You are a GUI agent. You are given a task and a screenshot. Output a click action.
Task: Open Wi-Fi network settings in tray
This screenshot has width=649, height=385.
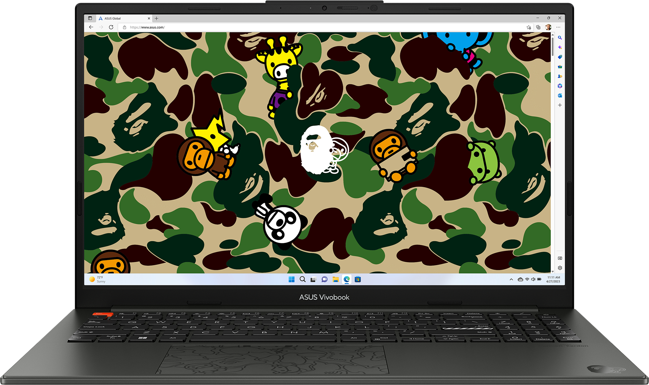(527, 279)
